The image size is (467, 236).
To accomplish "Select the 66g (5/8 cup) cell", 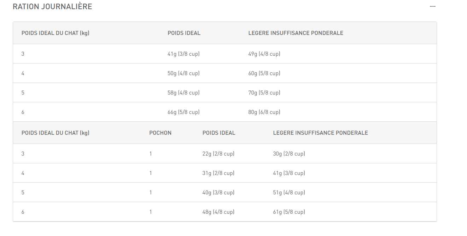I will [183, 112].
